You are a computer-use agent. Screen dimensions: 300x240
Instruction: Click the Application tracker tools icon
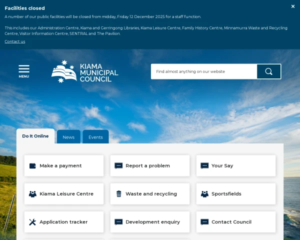tap(32, 222)
